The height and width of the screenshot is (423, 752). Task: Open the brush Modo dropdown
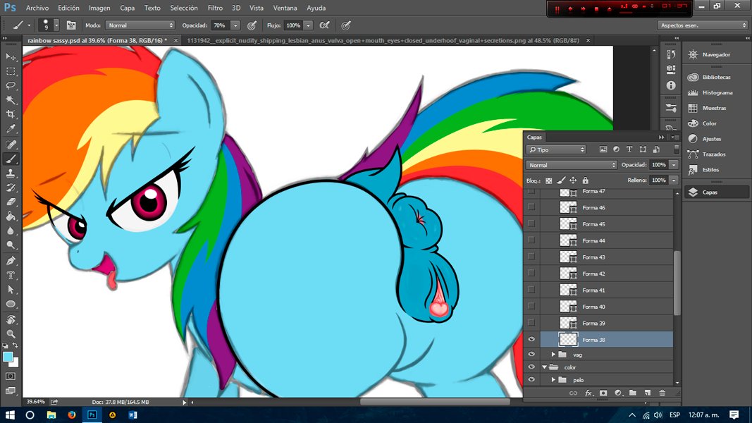pos(140,25)
